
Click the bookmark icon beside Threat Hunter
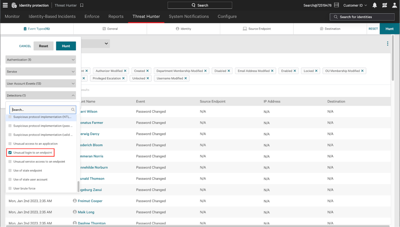click(x=82, y=5)
